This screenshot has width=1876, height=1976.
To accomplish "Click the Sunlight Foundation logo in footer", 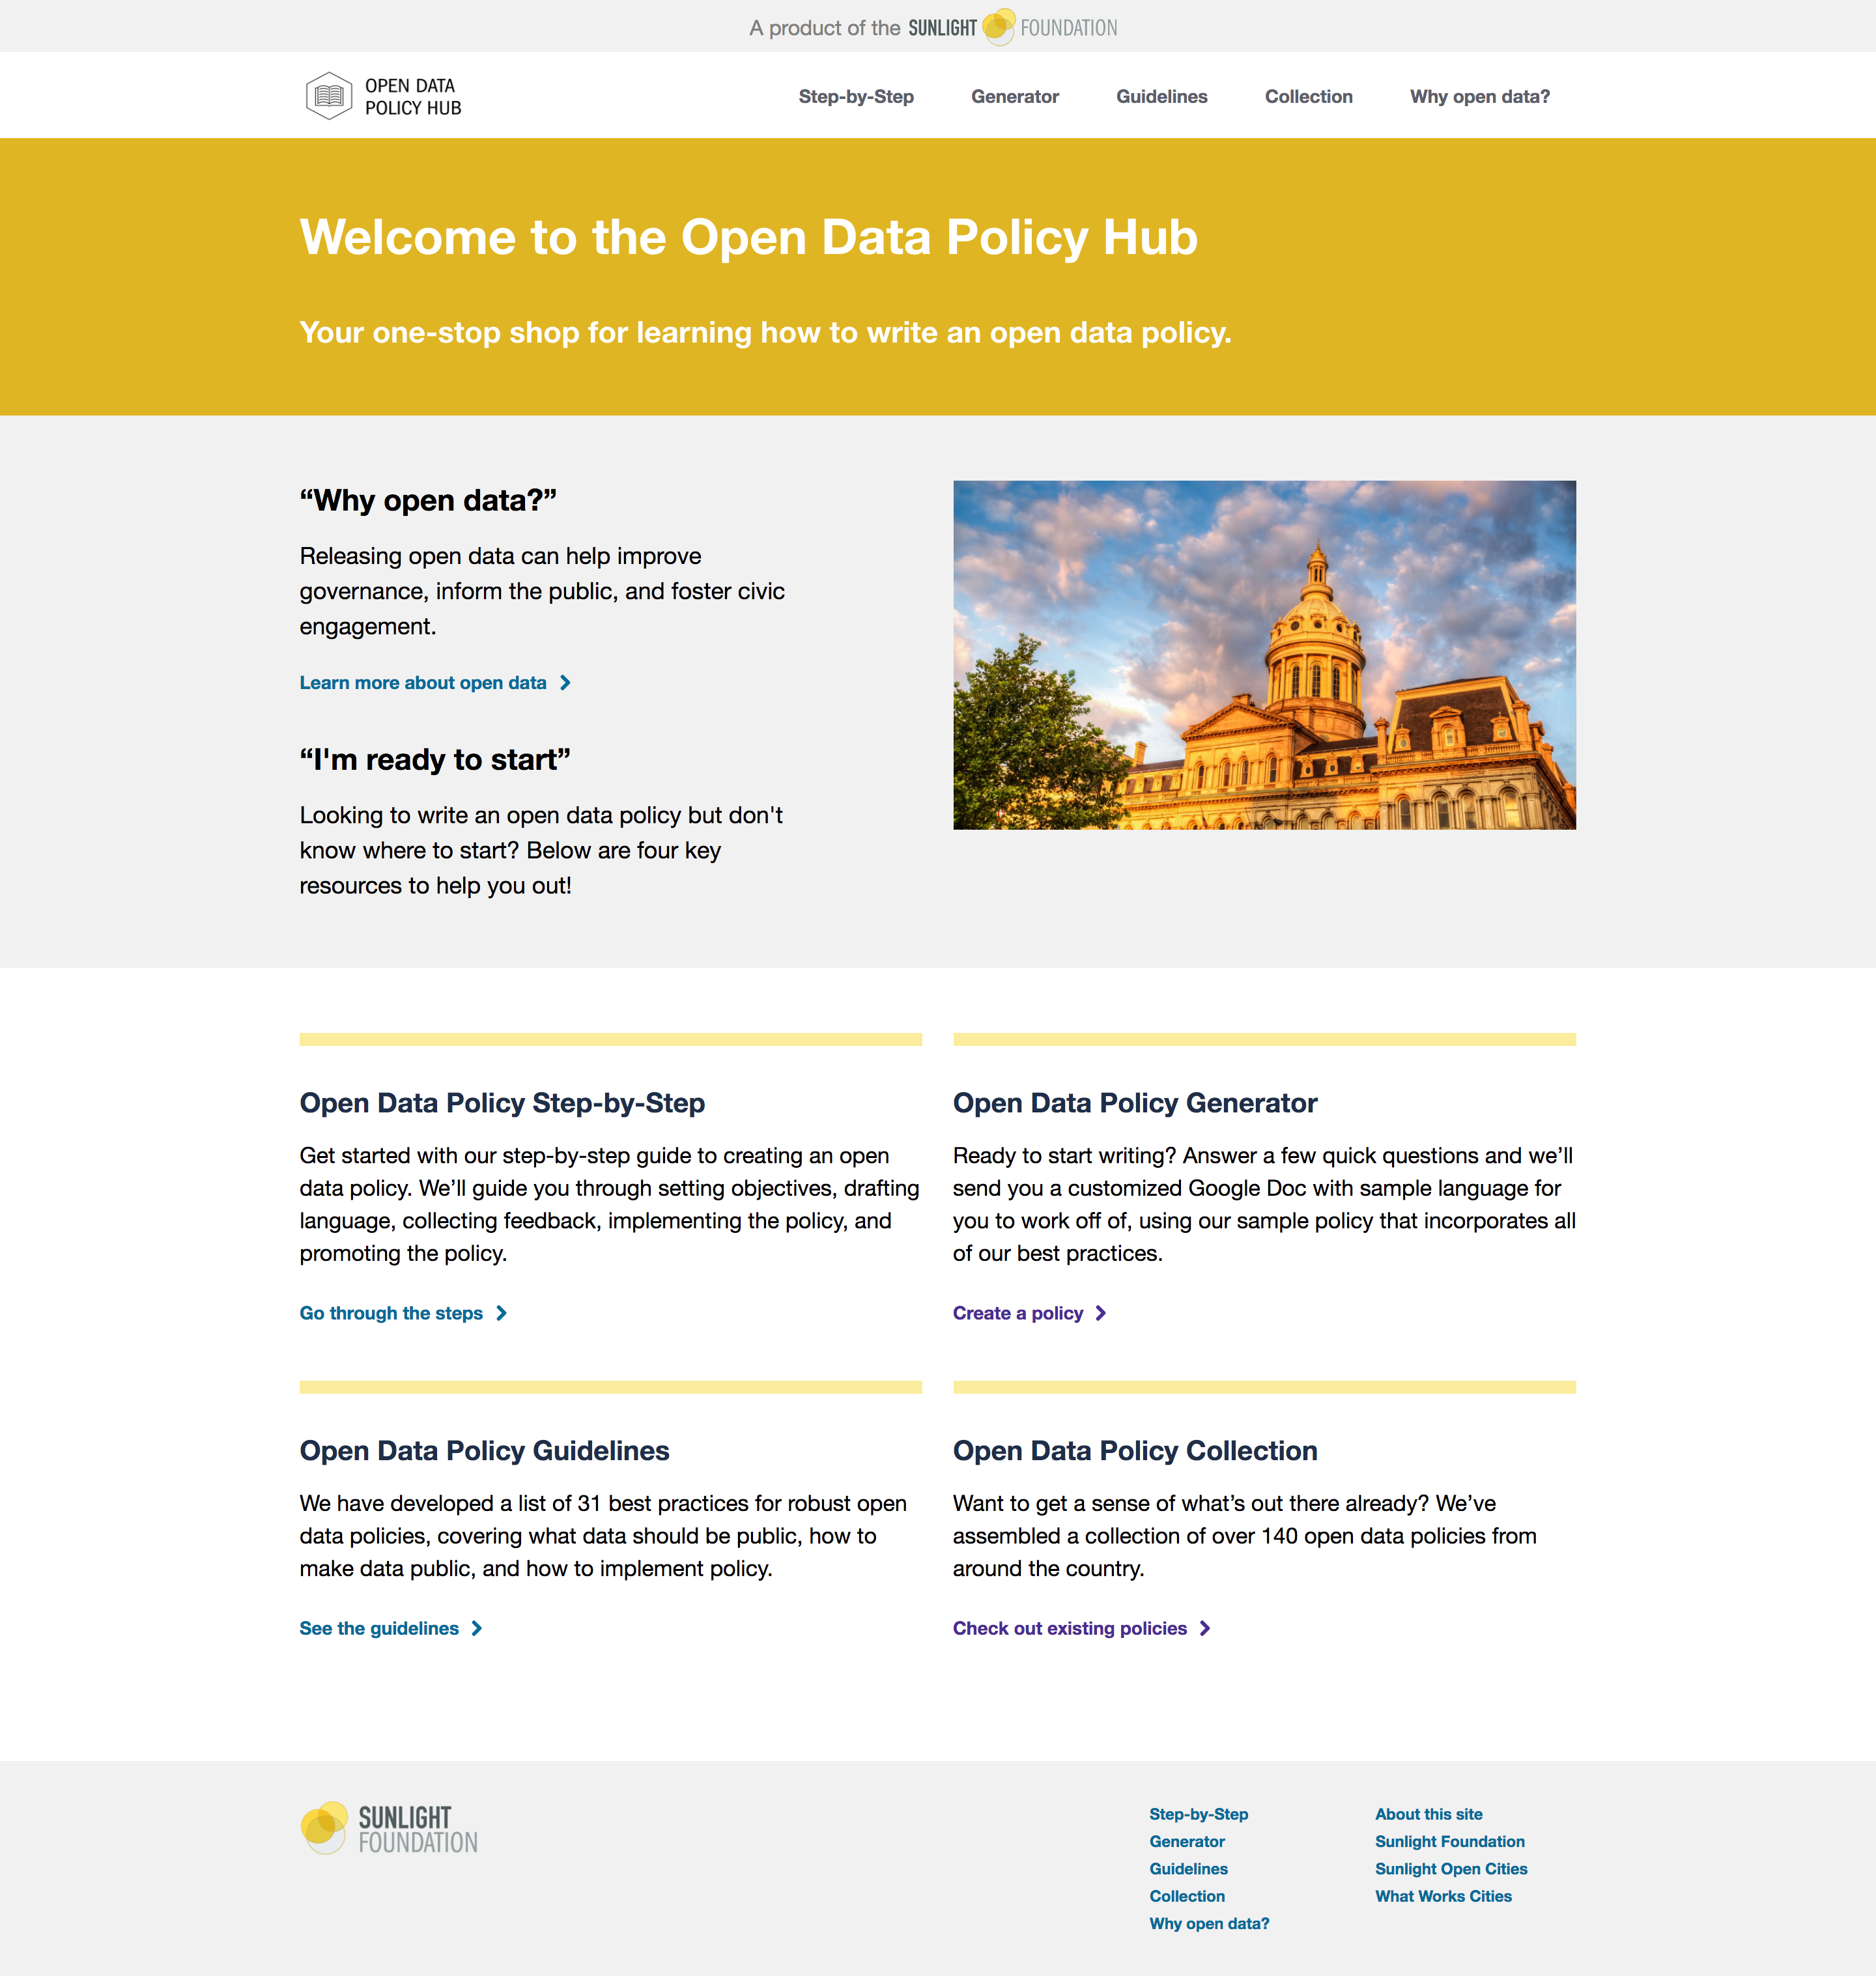I will click(x=389, y=1828).
